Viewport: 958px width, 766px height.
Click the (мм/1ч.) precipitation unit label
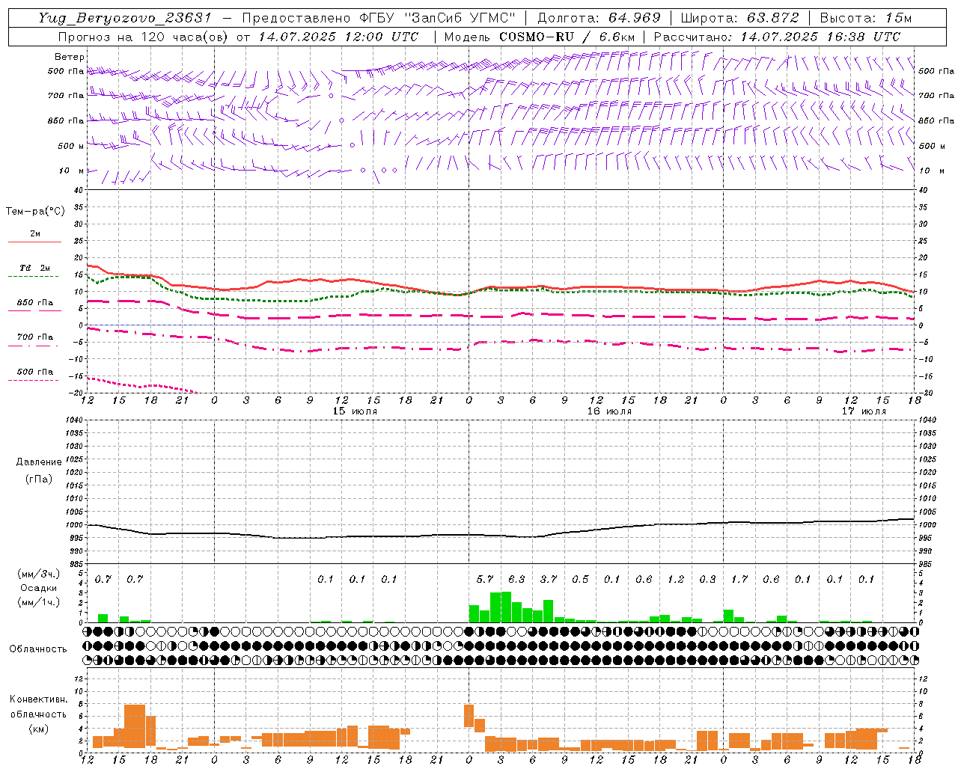(38, 602)
